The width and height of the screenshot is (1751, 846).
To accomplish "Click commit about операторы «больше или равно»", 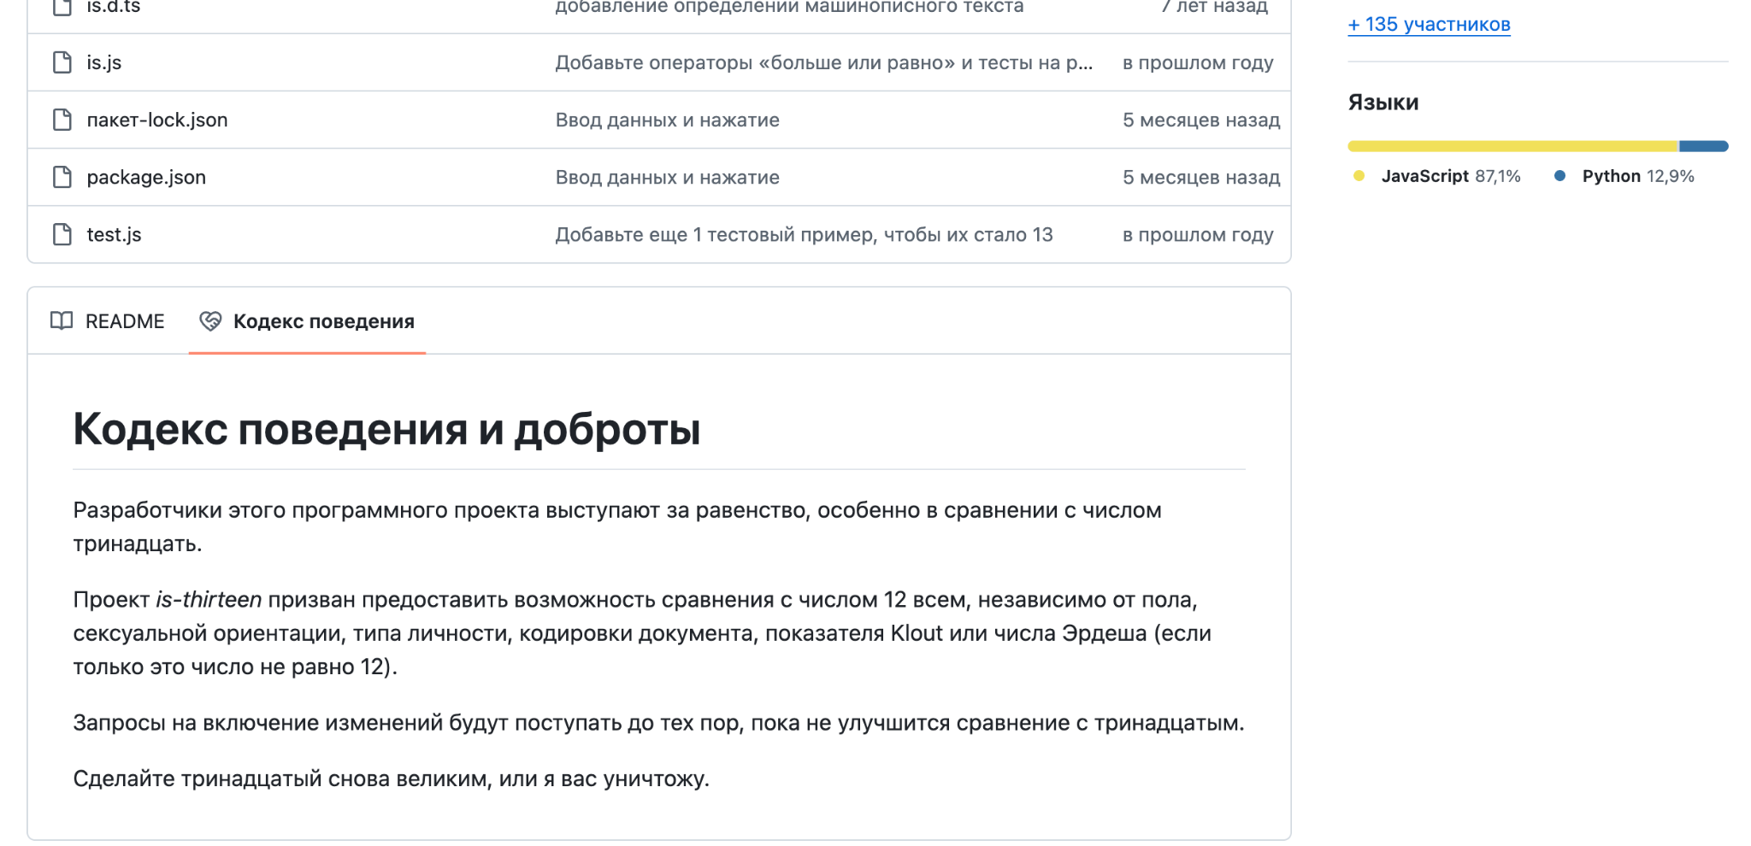I will pyautogui.click(x=823, y=62).
